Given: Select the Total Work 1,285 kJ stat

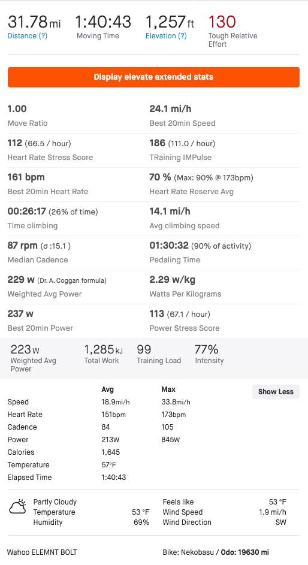Looking at the screenshot, I should pyautogui.click(x=104, y=354).
